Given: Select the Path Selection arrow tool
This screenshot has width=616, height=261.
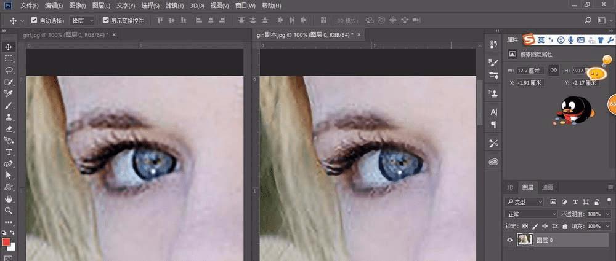Looking at the screenshot, I should (x=8, y=175).
